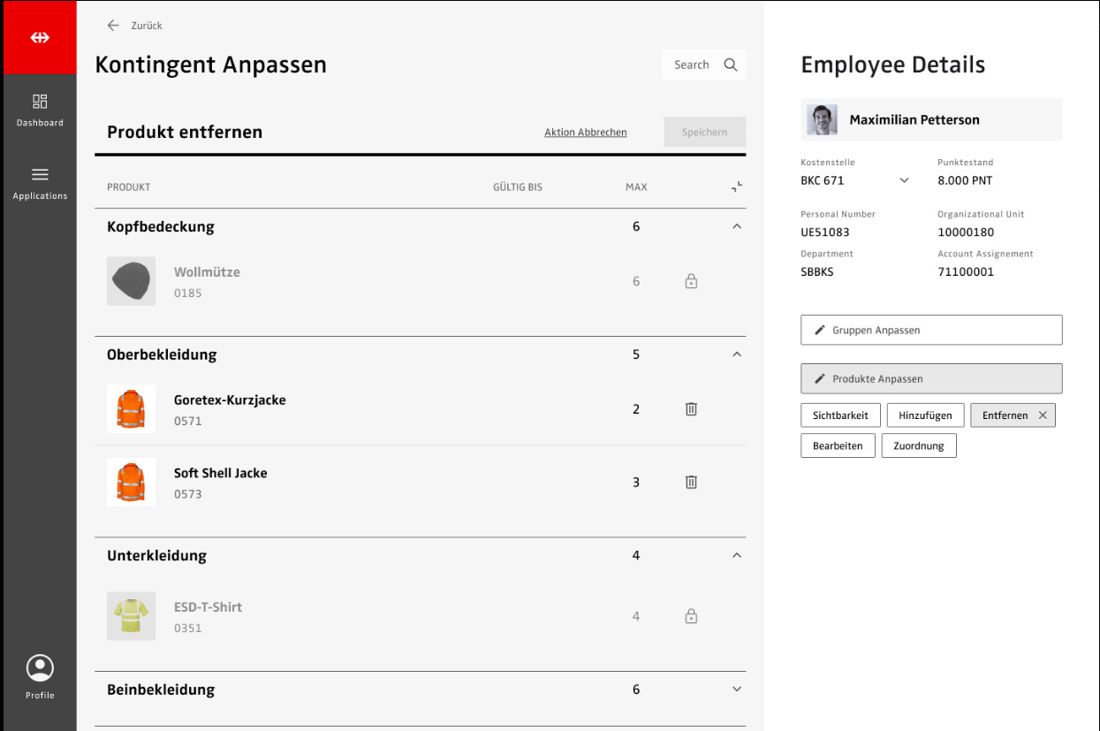Viewport: 1100px width, 731px height.
Task: Click the Aktion Abbrechen link
Action: (585, 133)
